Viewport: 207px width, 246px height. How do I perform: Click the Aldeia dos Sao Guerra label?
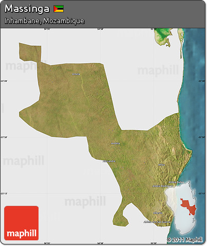(x=157, y=222)
